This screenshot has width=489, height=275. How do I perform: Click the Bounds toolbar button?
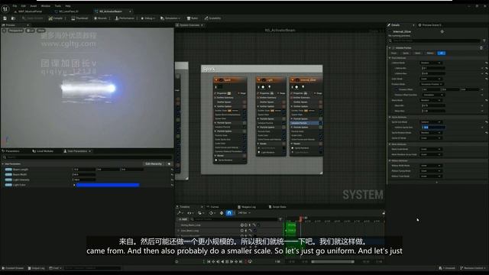click(100, 18)
